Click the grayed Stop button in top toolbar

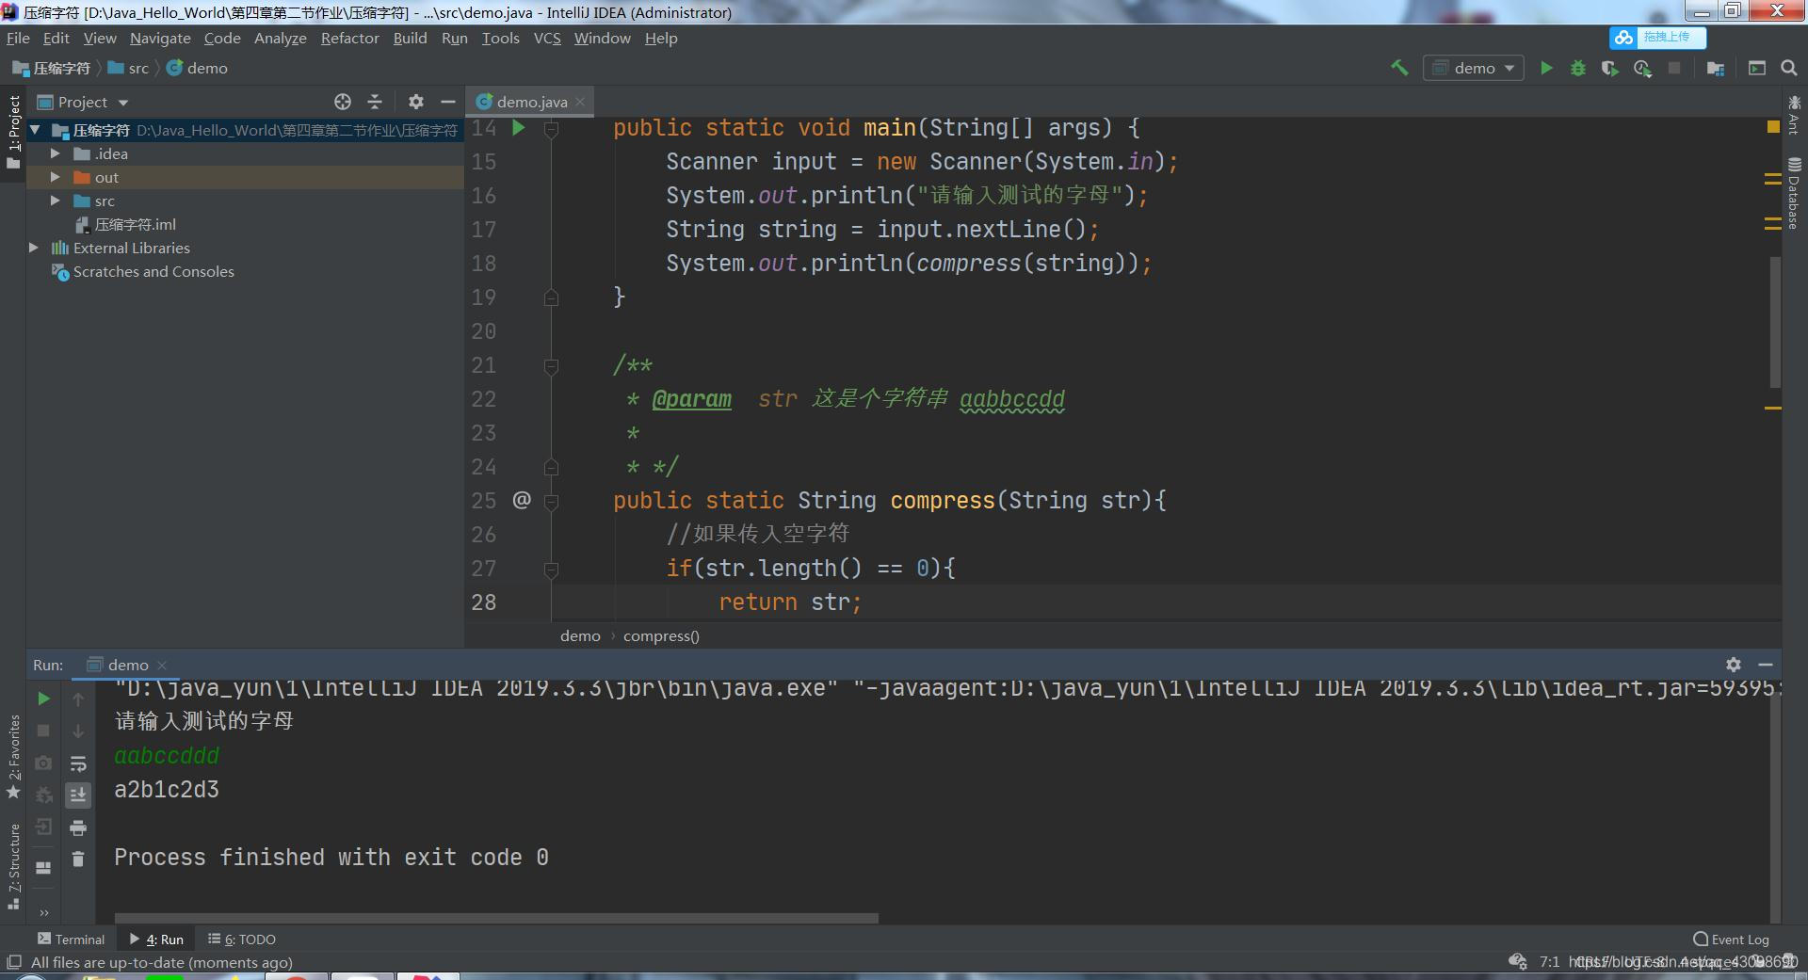pos(1674,68)
